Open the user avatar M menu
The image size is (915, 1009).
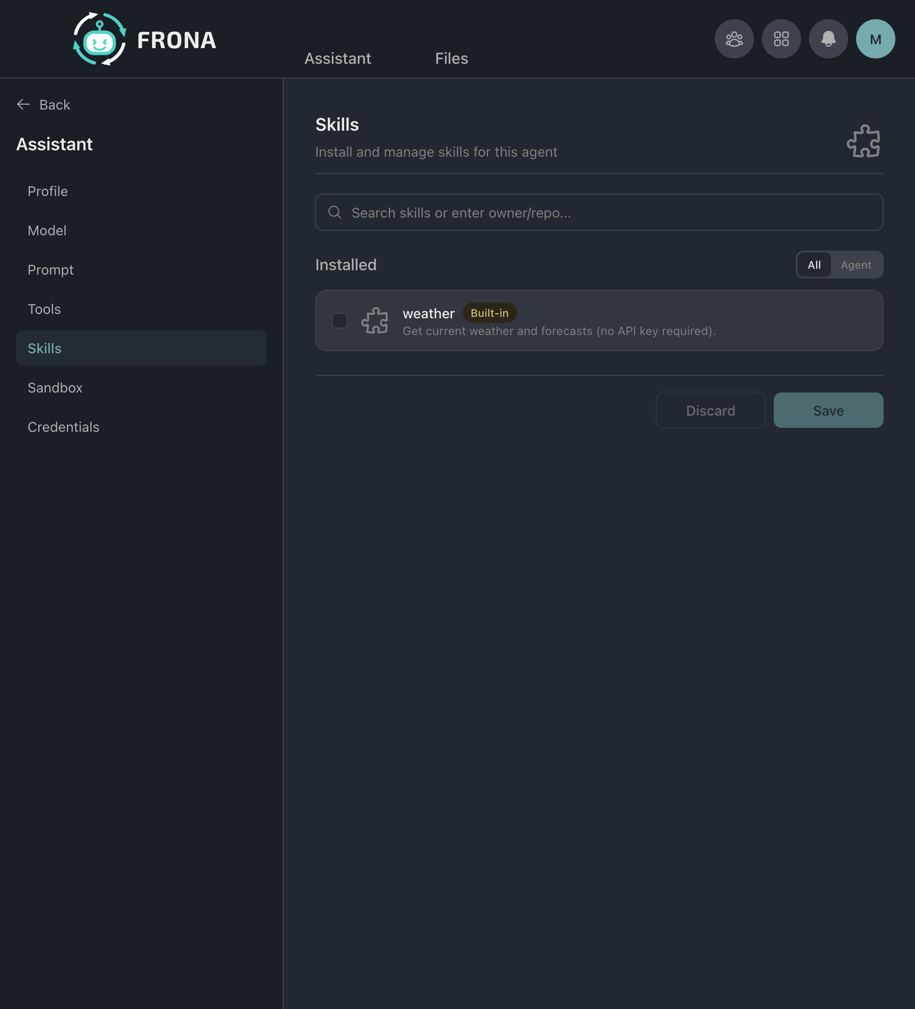click(x=875, y=39)
